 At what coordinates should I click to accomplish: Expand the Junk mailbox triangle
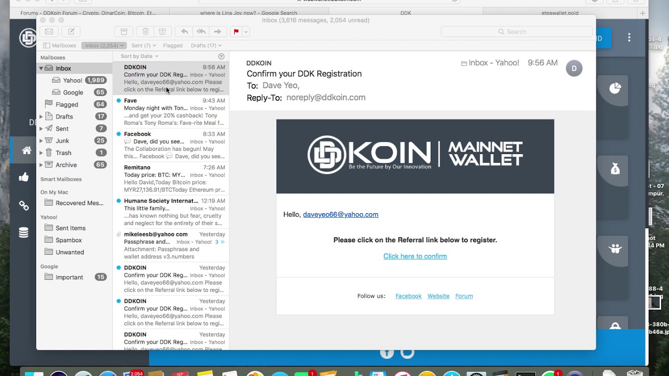pyautogui.click(x=41, y=140)
